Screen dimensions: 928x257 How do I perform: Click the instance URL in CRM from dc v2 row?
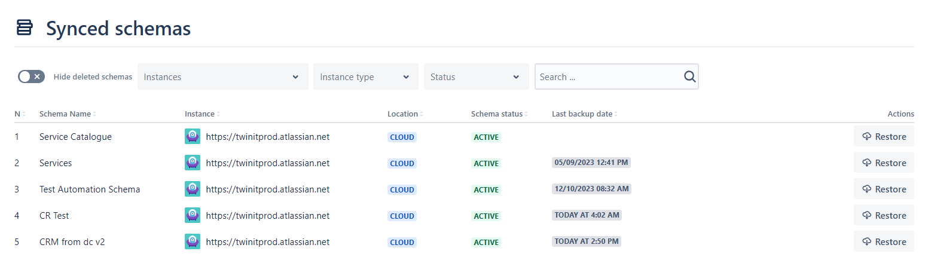tap(268, 242)
